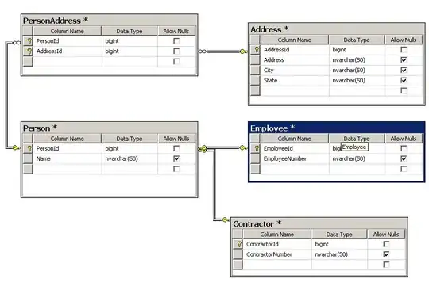Select relationship infinity endpoint right of PersonAddress table
This screenshot has width=429, height=286.
click(x=203, y=51)
